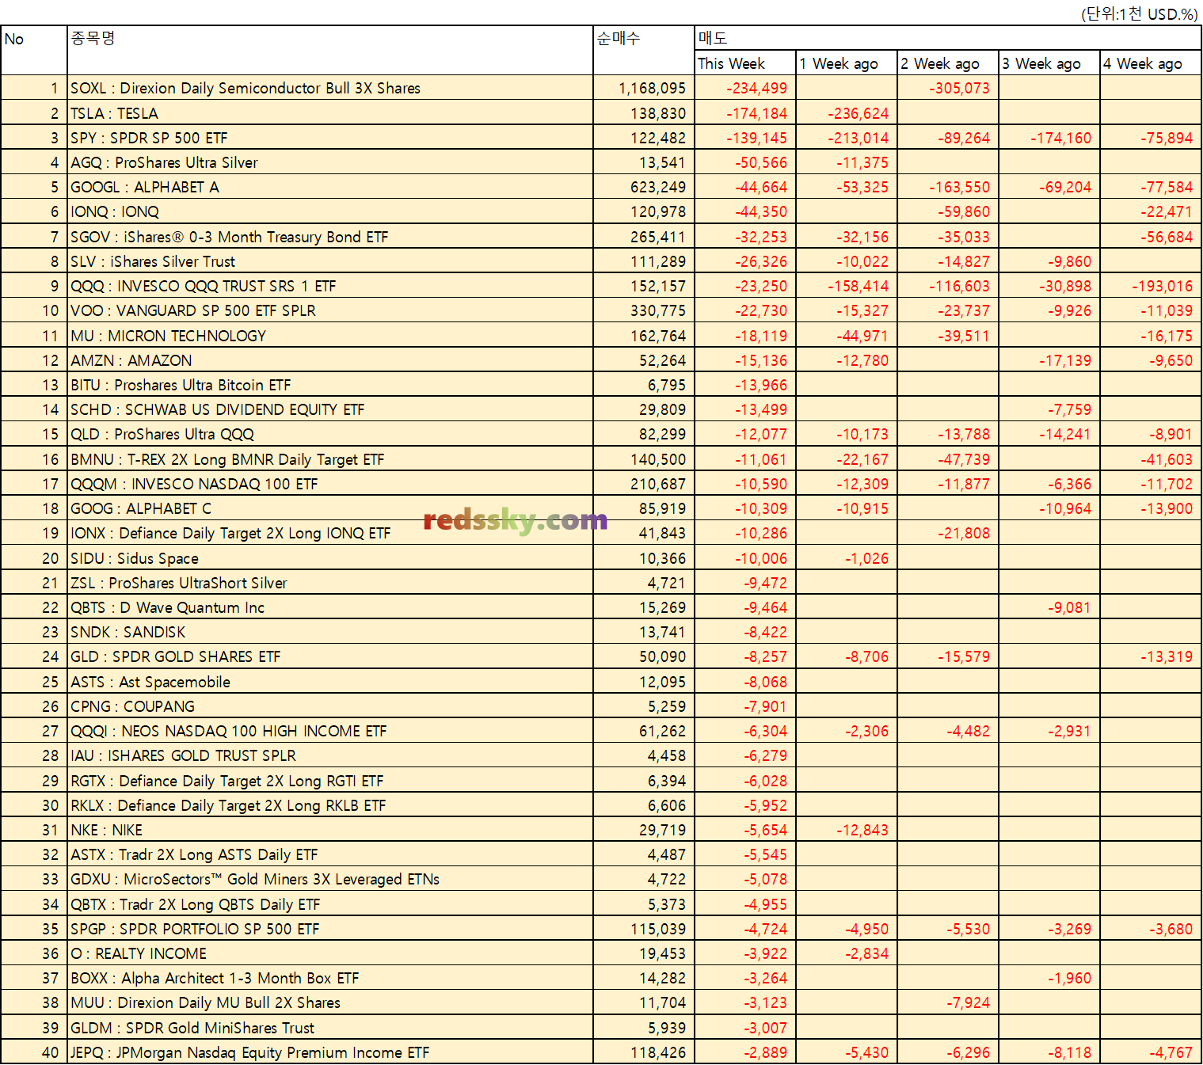Click the 'SNDK : SANDISK' cell
This screenshot has width=1203, height=1065.
[x=330, y=632]
